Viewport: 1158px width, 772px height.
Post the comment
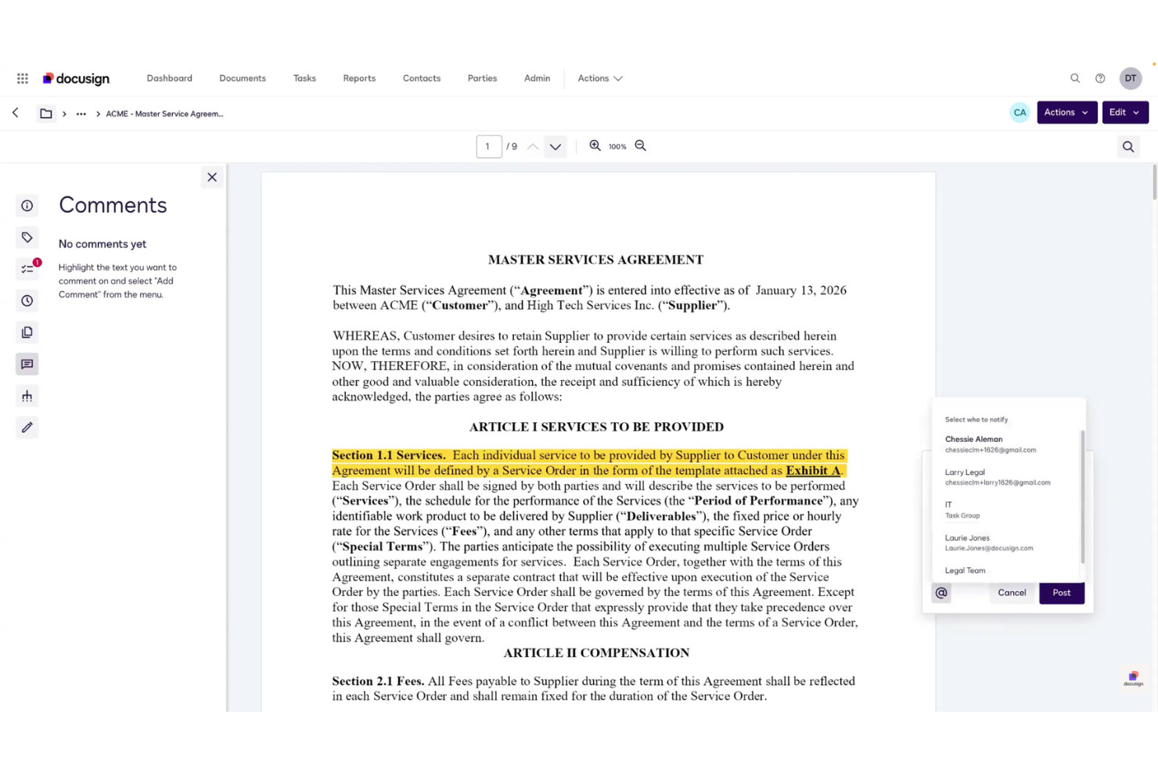click(1062, 593)
